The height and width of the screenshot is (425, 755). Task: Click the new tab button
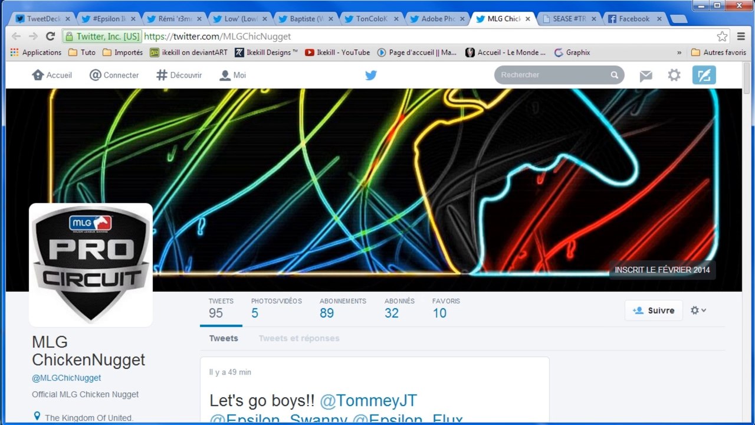tap(679, 19)
